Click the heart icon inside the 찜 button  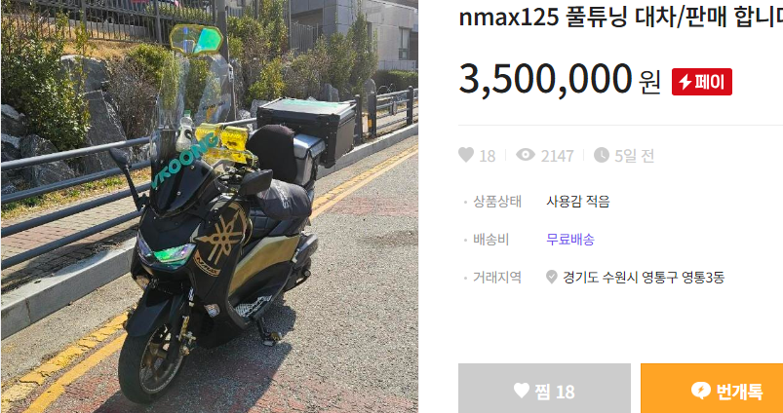[x=522, y=390]
